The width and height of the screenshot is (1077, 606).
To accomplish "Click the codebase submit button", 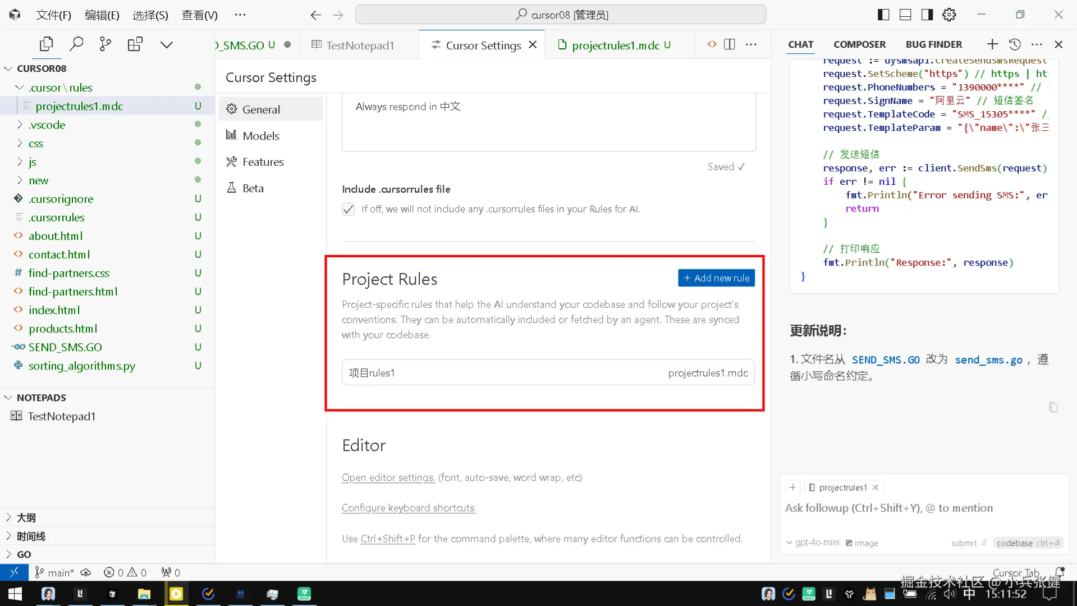I will click(x=1028, y=543).
